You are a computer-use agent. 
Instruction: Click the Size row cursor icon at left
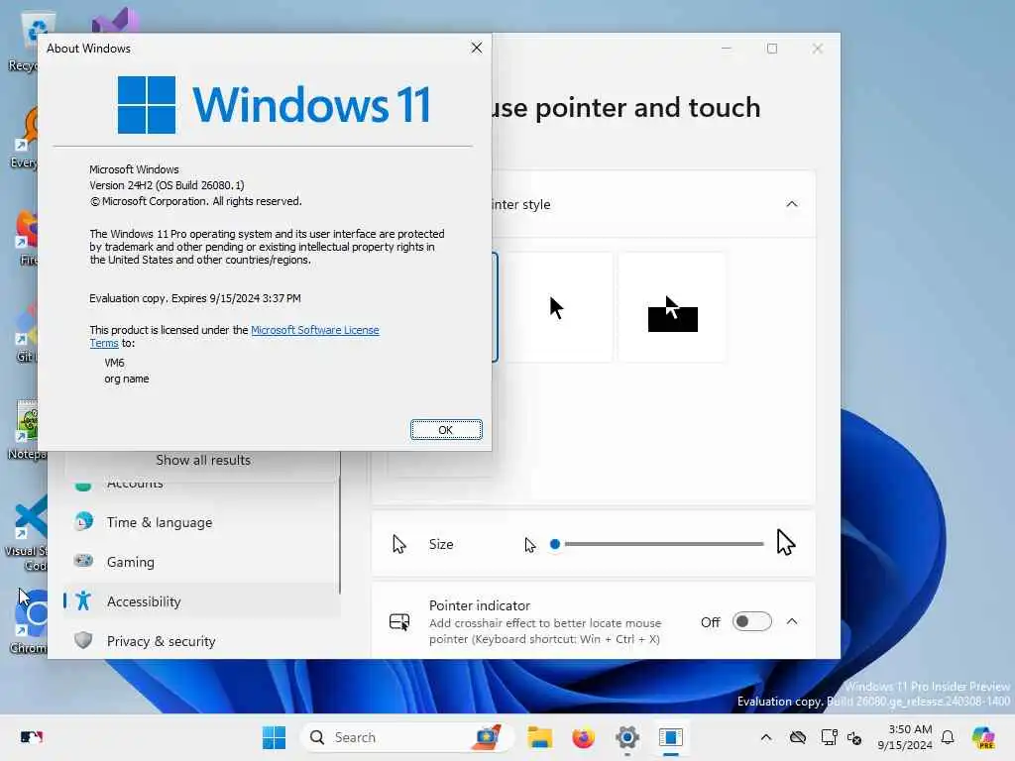click(x=399, y=544)
